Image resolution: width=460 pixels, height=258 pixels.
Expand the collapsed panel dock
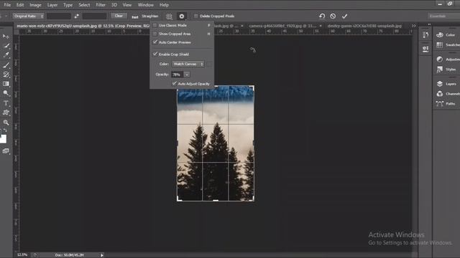coord(429,24)
